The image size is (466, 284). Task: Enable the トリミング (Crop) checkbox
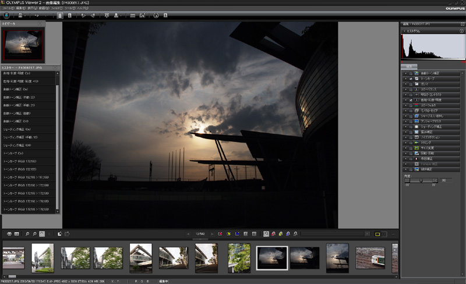(x=411, y=142)
